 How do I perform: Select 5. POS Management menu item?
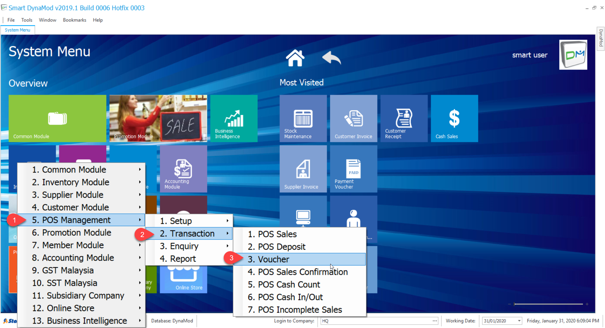[81, 220]
